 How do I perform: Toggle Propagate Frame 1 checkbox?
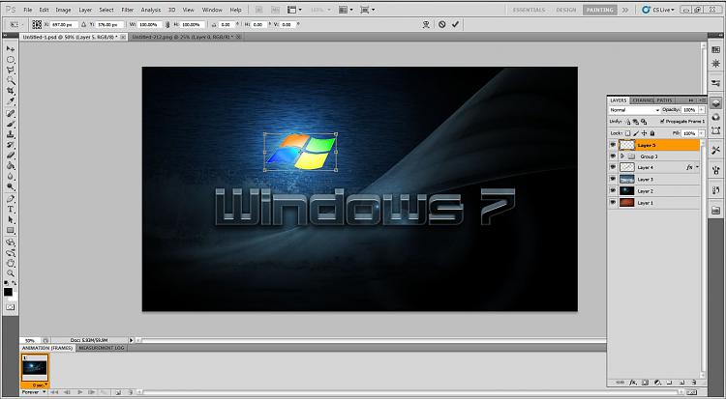tap(662, 121)
